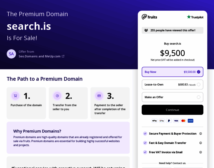Expand info for Fast & Easy Domain Transfer

pyautogui.click(x=200, y=143)
